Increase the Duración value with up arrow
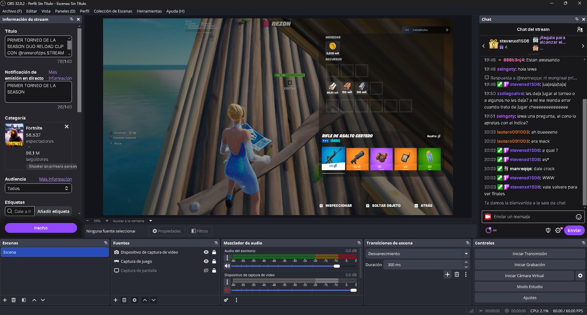Viewport: 587px width, 315px height. click(466, 263)
